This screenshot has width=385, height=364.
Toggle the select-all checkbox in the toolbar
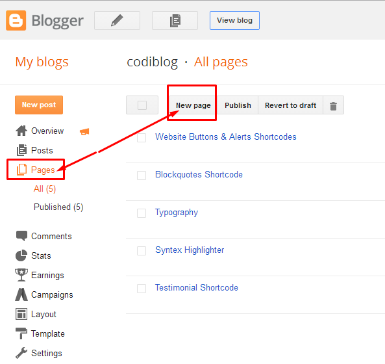[x=142, y=105]
